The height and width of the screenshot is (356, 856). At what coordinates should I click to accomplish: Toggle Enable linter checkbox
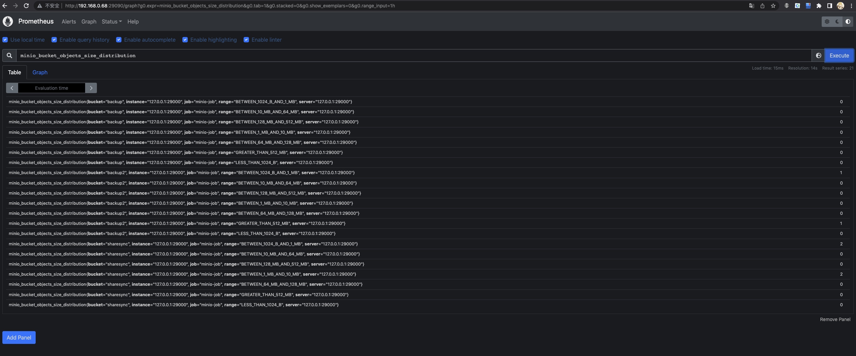pyautogui.click(x=246, y=40)
